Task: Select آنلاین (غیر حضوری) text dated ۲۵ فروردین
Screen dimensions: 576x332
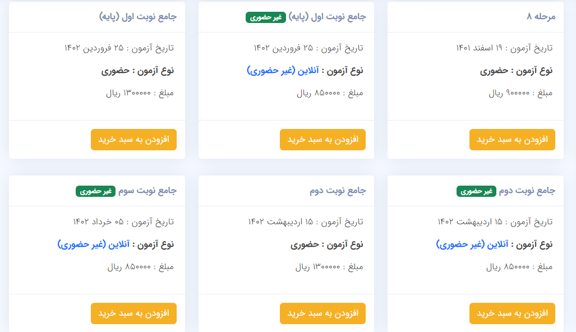Action: (x=283, y=71)
